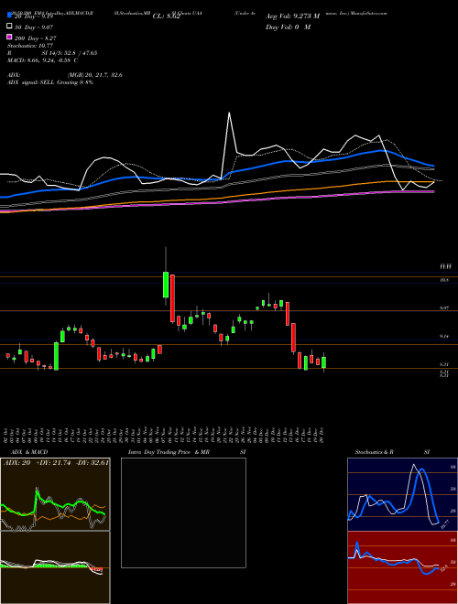
Task: Click the long red candlestick after the gap-up
Action: pos(173,298)
